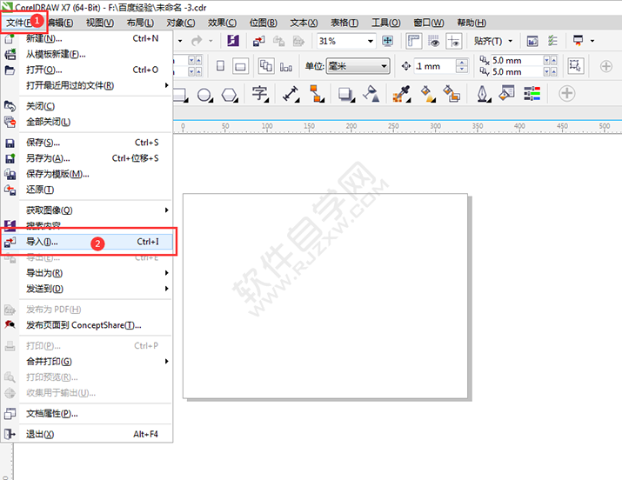Viewport: 622px width, 480px height.
Task: Choose 从模板新建(F)... menu item
Action: 87,54
